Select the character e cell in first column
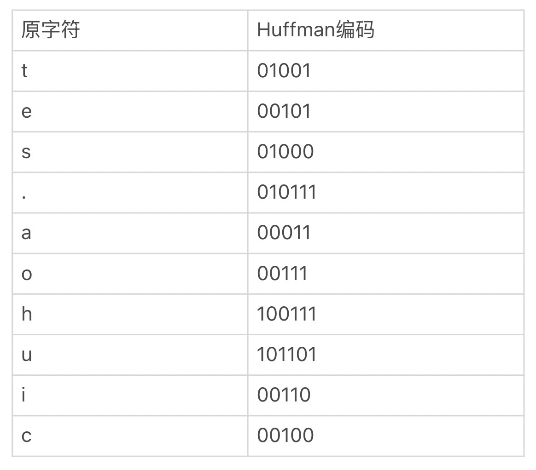 [x=27, y=111]
